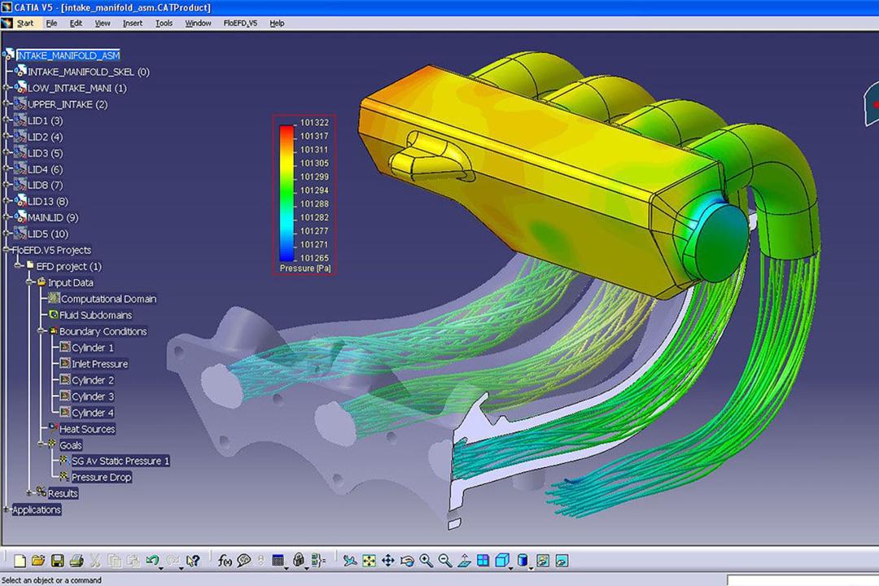The height and width of the screenshot is (586, 879).
Task: Click the pressure legend color bar
Action: click(286, 194)
